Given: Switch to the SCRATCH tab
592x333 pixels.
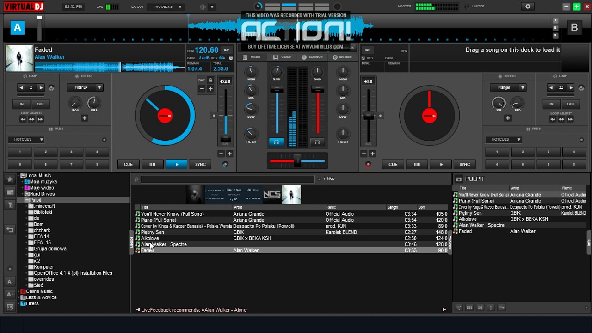Looking at the screenshot, I should (x=313, y=57).
